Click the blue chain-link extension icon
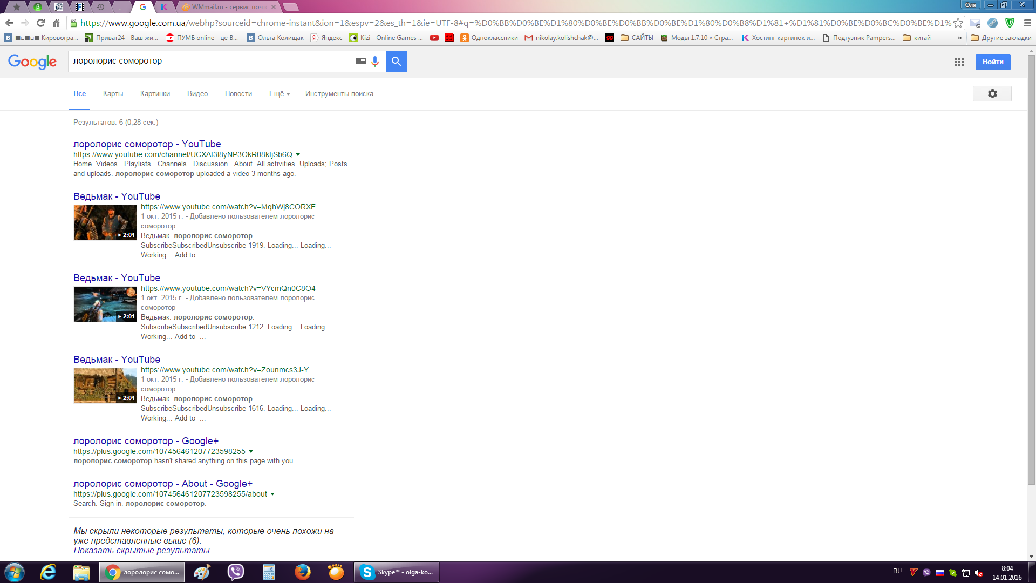The height and width of the screenshot is (583, 1036). click(x=992, y=23)
